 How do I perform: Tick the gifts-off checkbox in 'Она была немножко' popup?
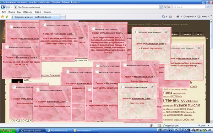coord(38,90)
